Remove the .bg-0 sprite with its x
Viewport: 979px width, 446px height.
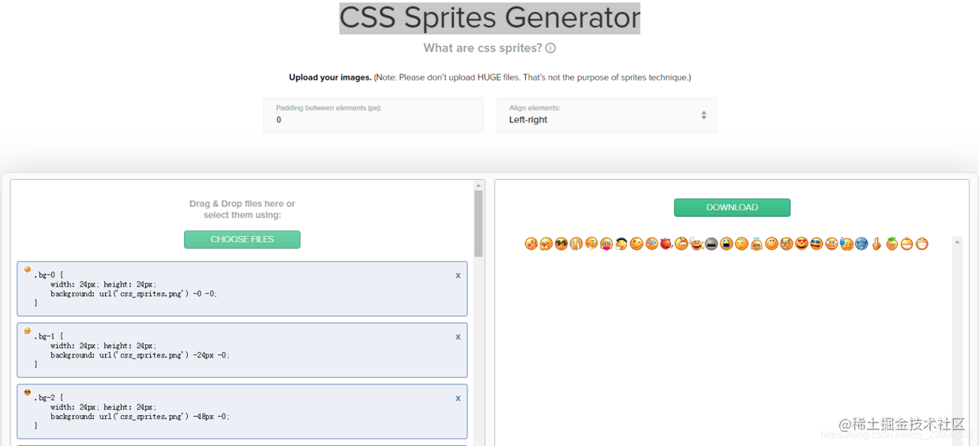pos(458,275)
